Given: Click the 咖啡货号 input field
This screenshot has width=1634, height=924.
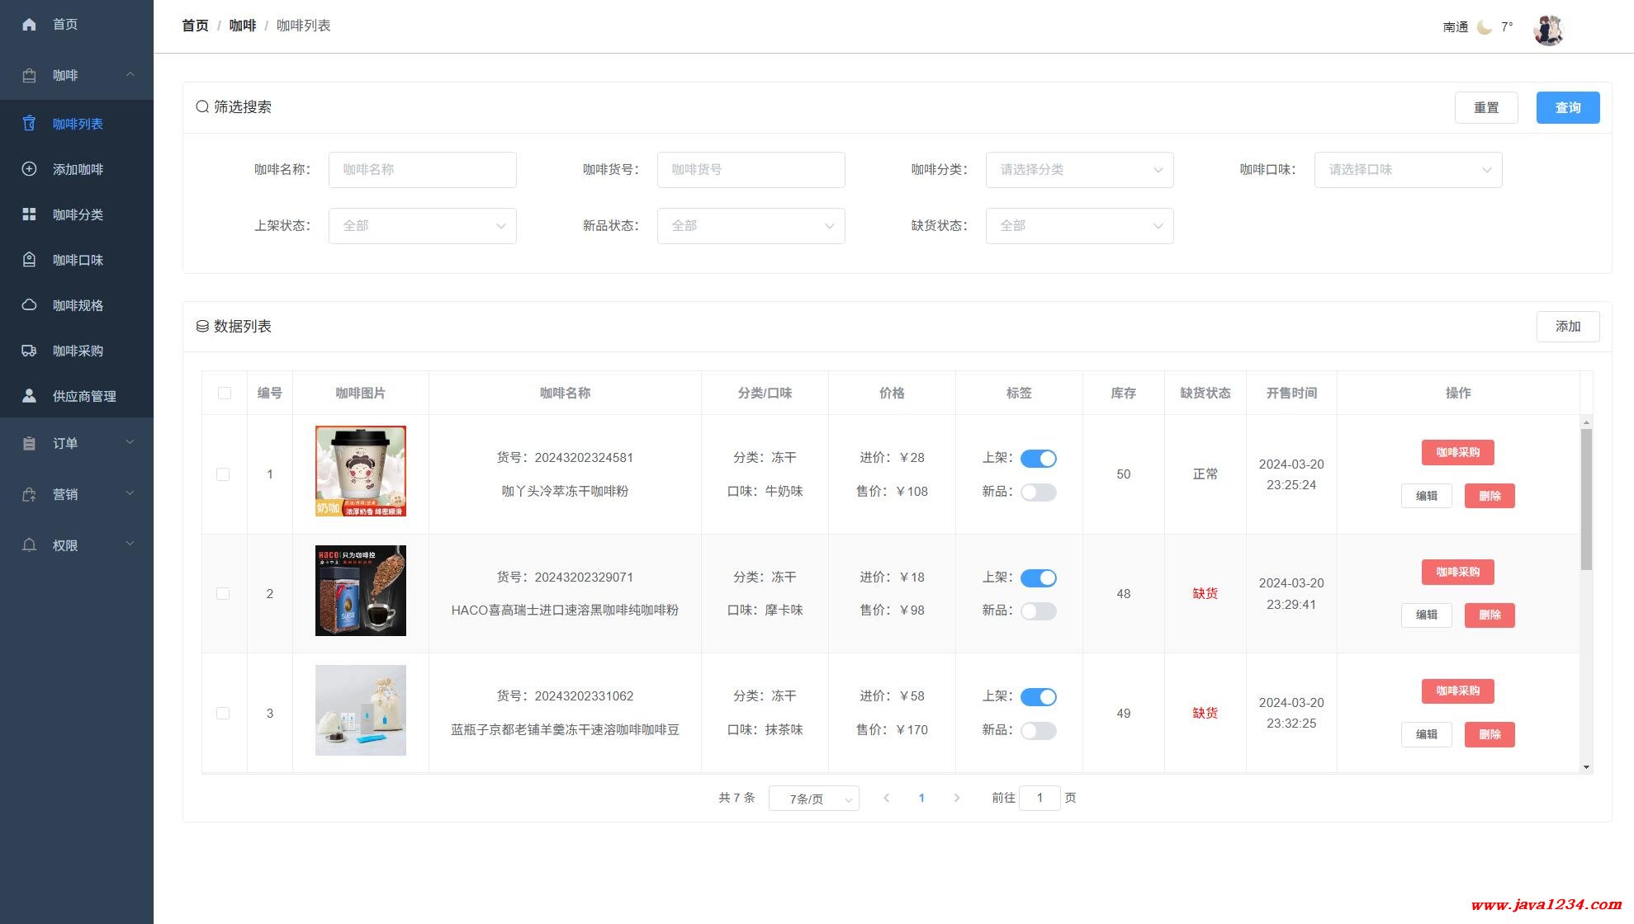Looking at the screenshot, I should 751,170.
